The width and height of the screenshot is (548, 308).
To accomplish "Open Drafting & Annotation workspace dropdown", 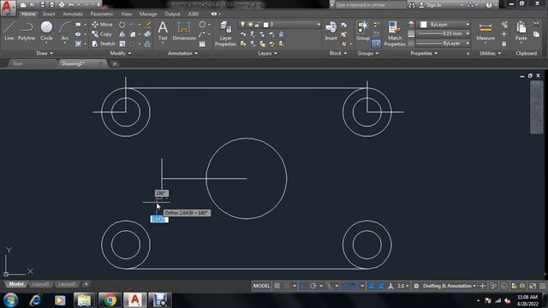I will coord(450,286).
